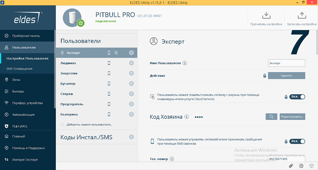The height and width of the screenshot is (170, 318).
Task: Click the globe icon in status bar
Action: pyautogui.click(x=301, y=166)
